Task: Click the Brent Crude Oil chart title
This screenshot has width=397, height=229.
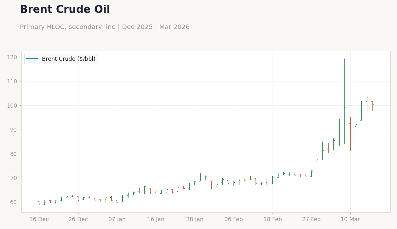Action: click(x=65, y=10)
